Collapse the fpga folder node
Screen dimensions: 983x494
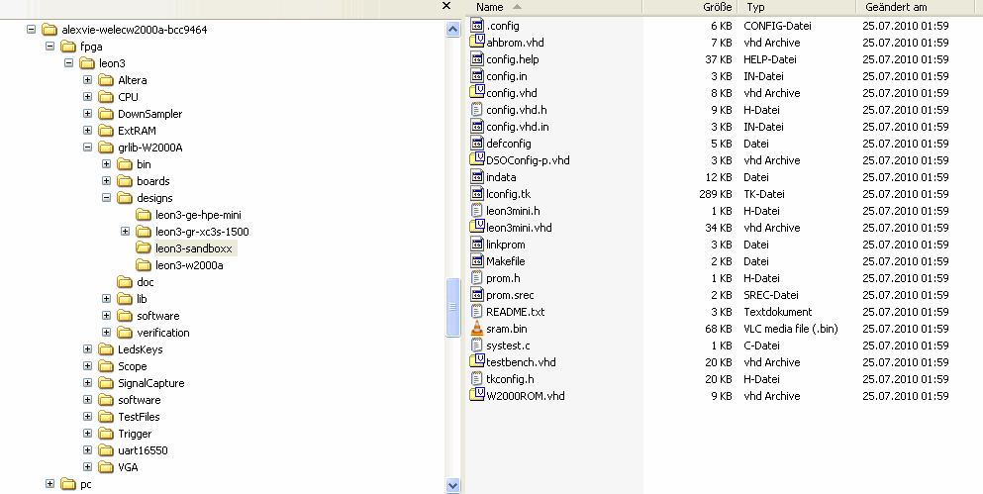coord(49,47)
